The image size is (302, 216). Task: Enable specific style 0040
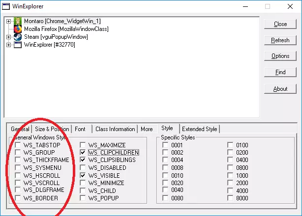[165, 189]
